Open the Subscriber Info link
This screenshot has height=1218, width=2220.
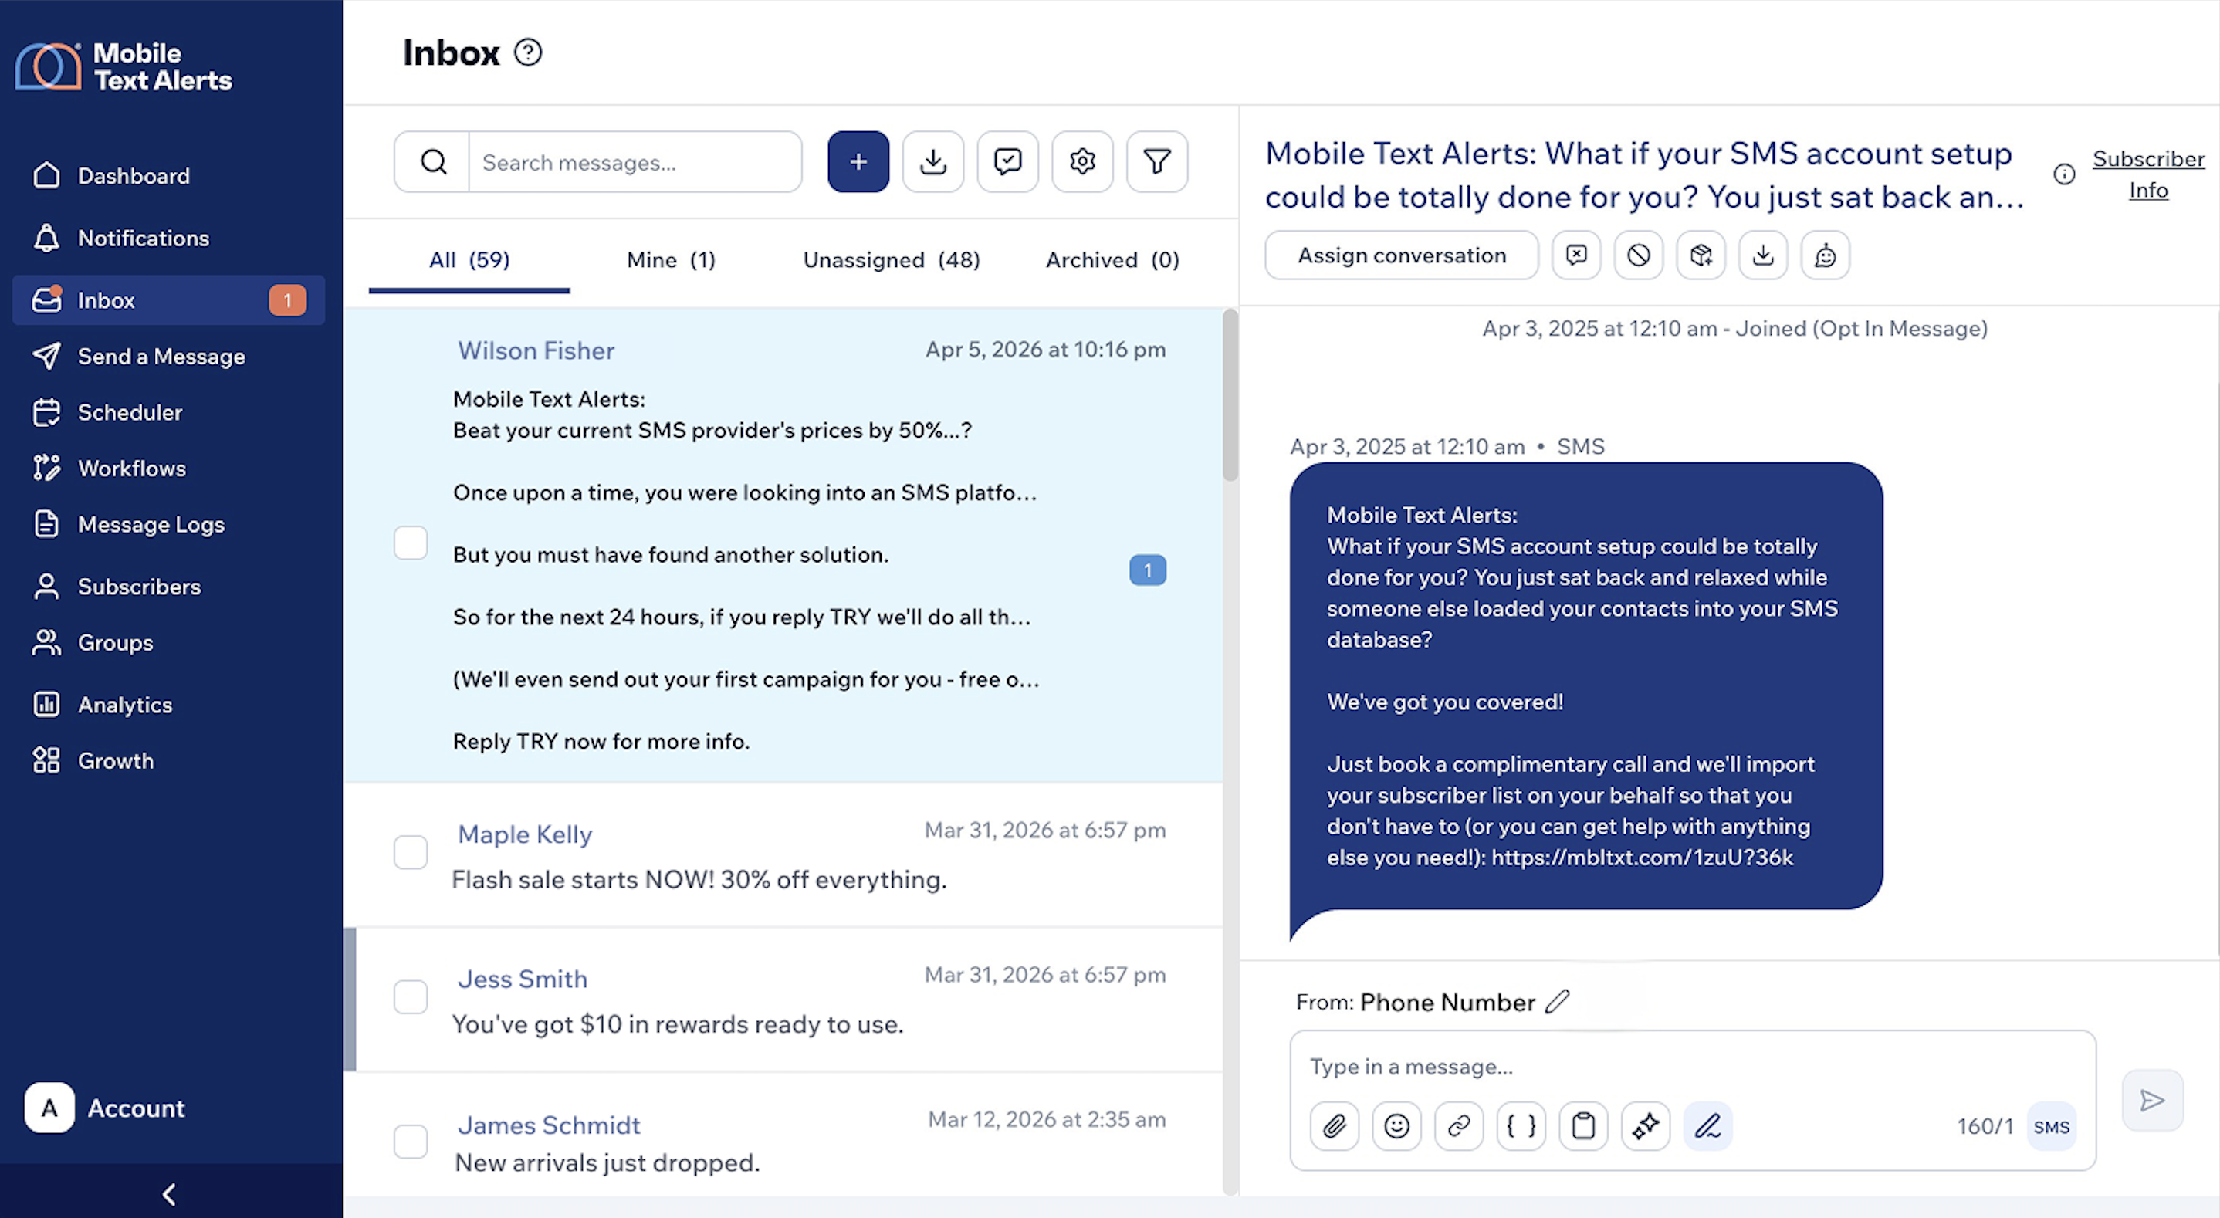point(2147,174)
